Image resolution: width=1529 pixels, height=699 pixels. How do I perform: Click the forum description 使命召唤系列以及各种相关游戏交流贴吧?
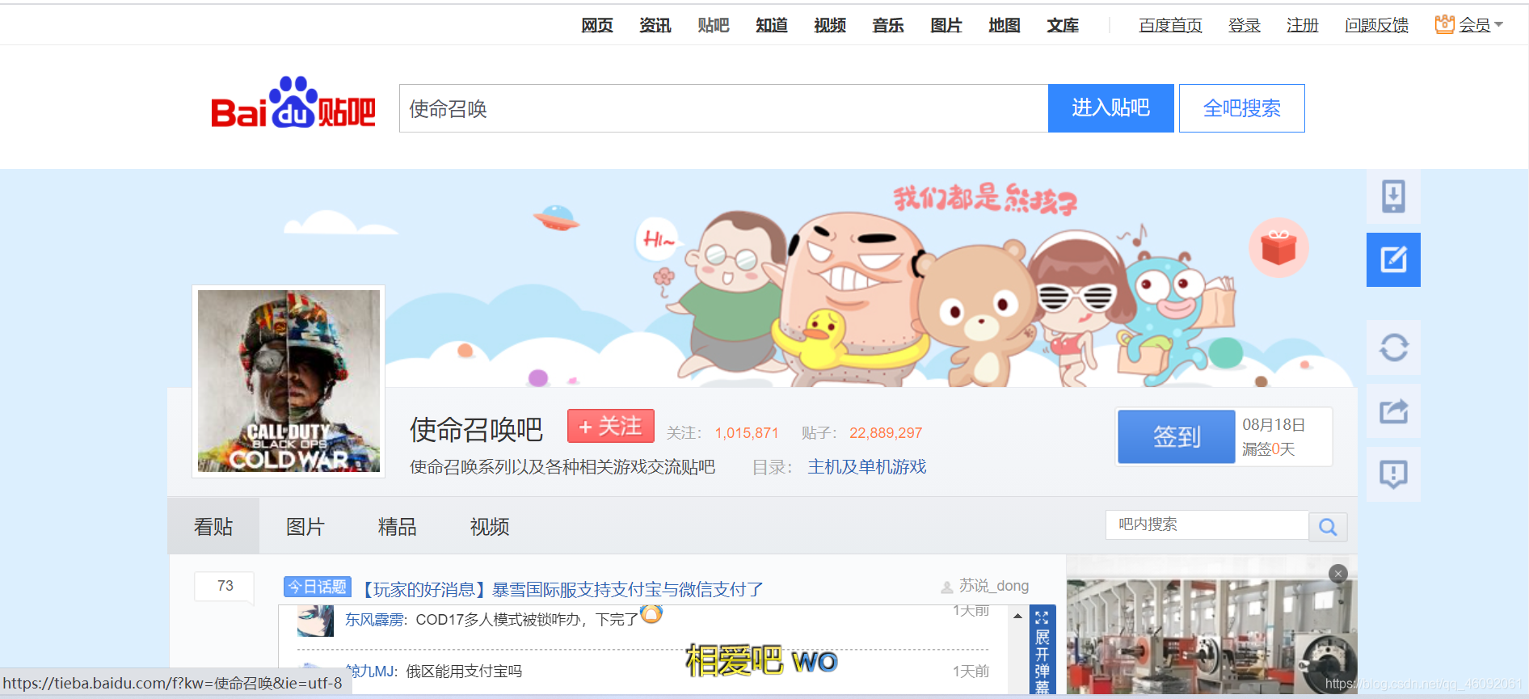[562, 467]
